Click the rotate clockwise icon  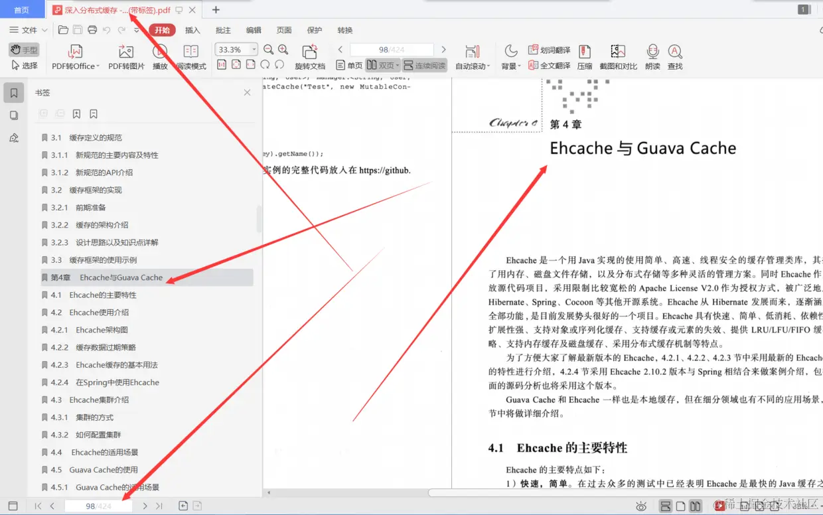(x=265, y=65)
